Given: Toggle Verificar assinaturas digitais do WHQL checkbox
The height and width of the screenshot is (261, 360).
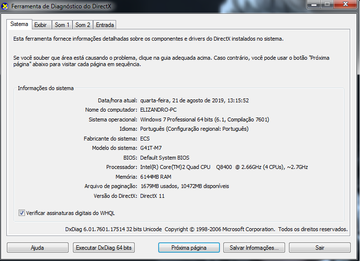Looking at the screenshot, I should [x=22, y=213].
